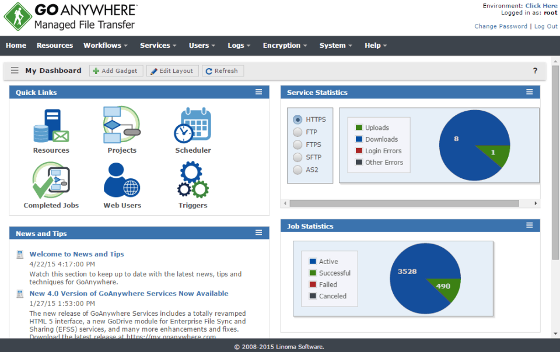Screen dimensions: 560x352
Task: Open the Service Statistics panel menu icon
Action: (530, 91)
